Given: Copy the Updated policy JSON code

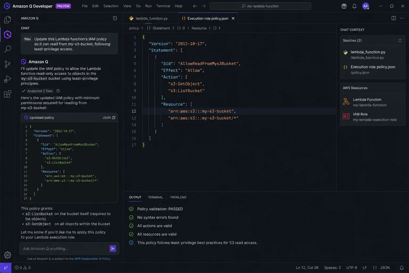Looking at the screenshot, I should [x=114, y=118].
